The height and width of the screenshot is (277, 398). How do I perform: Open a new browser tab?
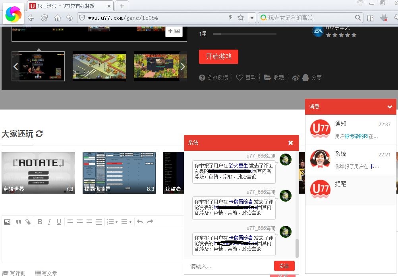click(x=122, y=6)
